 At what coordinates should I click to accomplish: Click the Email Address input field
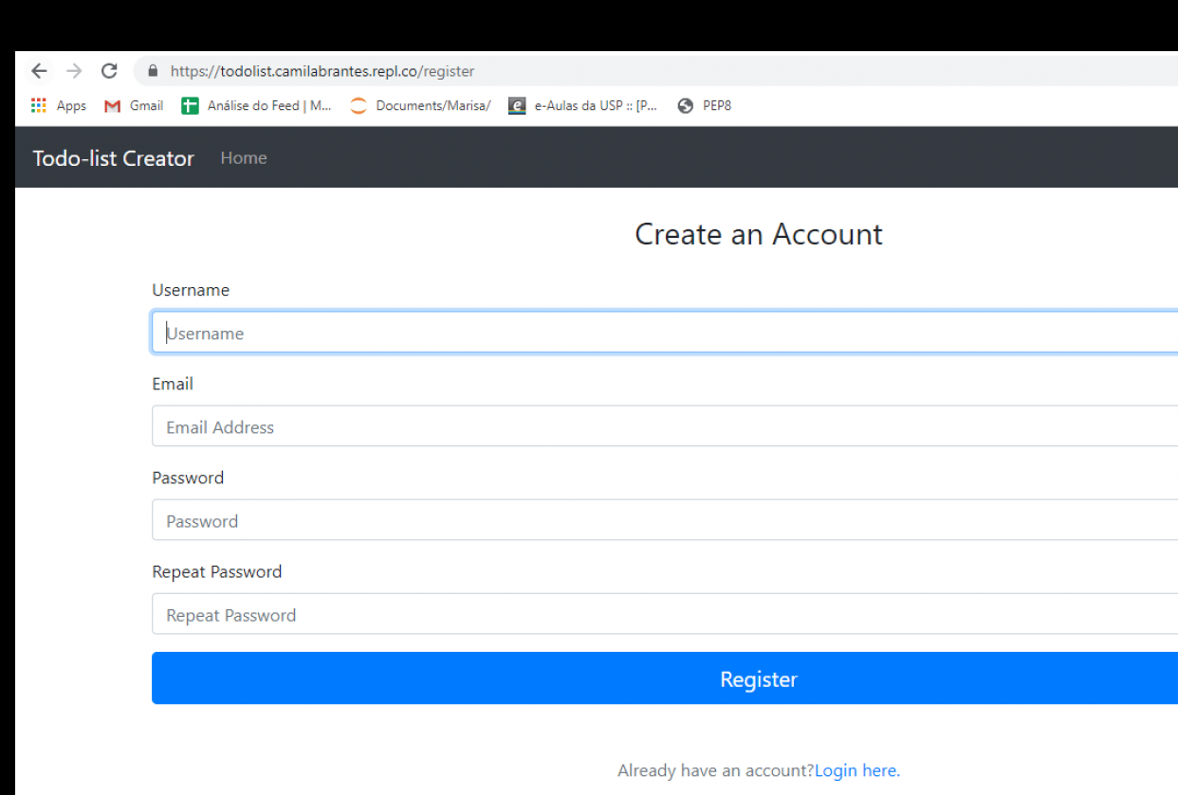click(x=665, y=426)
